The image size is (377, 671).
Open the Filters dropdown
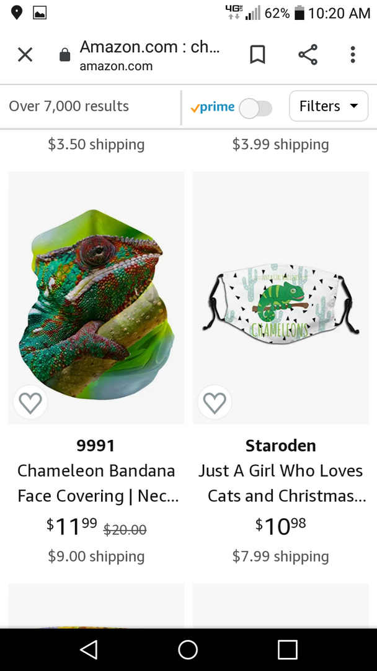coord(329,106)
